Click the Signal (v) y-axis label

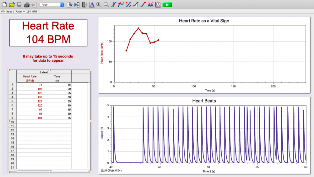(102, 133)
